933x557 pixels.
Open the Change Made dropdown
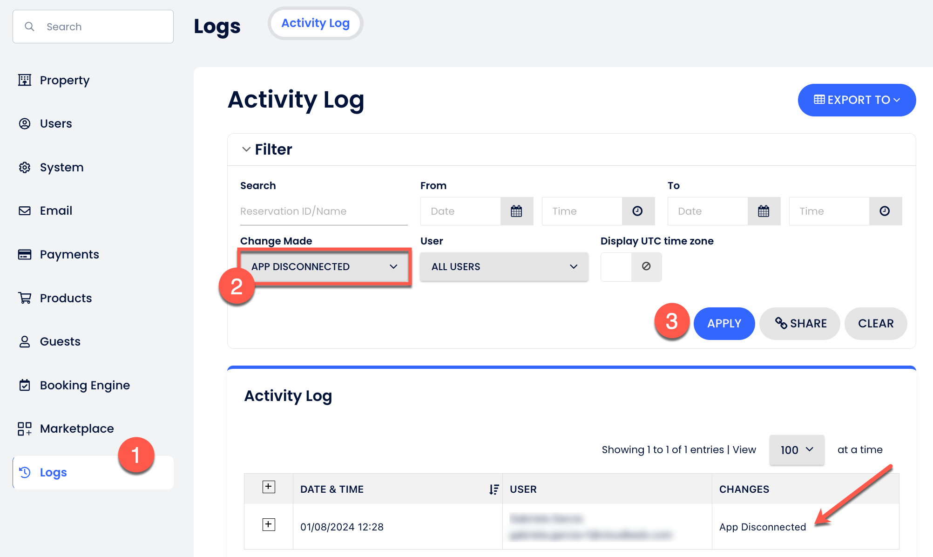point(325,267)
